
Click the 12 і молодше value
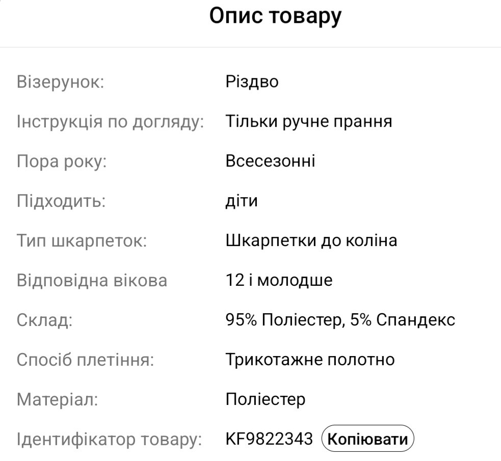pos(279,280)
